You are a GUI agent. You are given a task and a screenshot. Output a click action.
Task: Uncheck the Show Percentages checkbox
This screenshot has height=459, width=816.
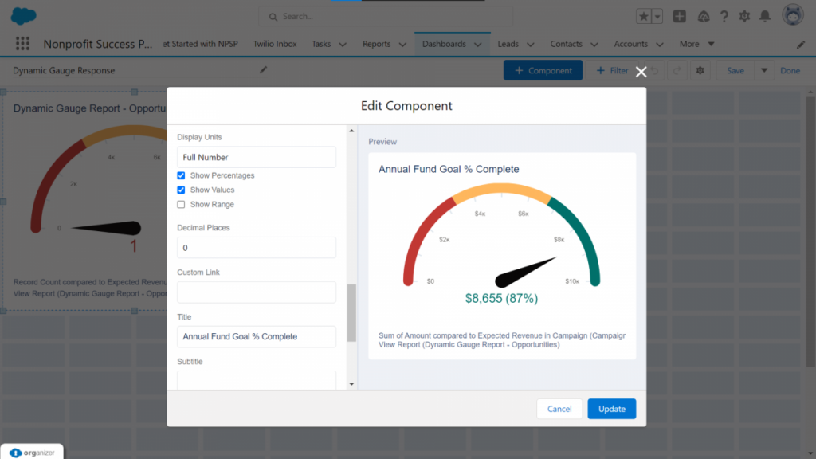pyautogui.click(x=181, y=175)
